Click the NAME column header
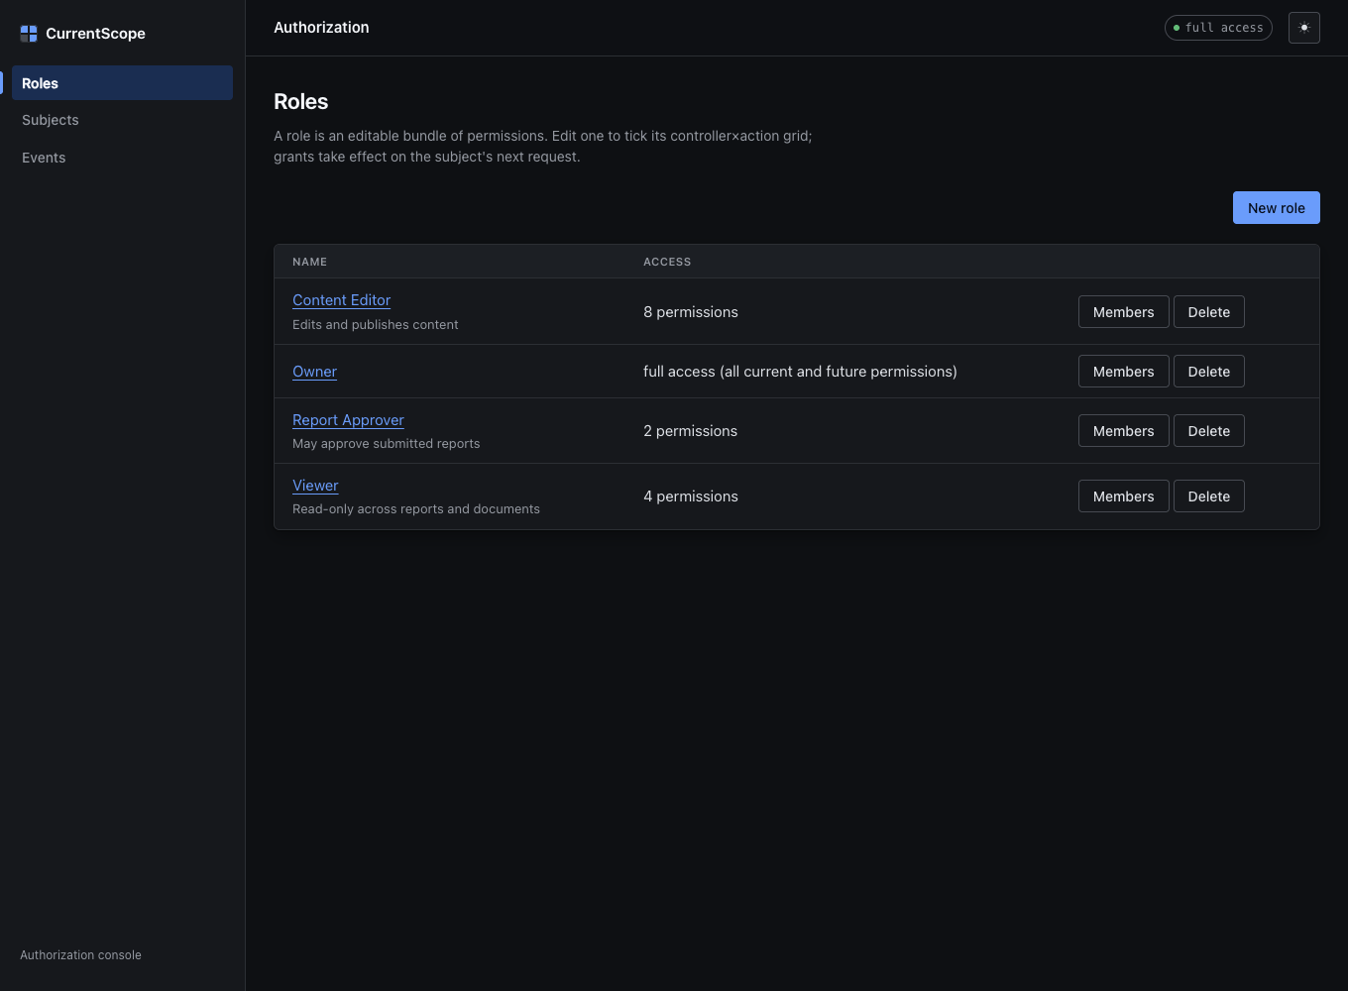 point(309,262)
